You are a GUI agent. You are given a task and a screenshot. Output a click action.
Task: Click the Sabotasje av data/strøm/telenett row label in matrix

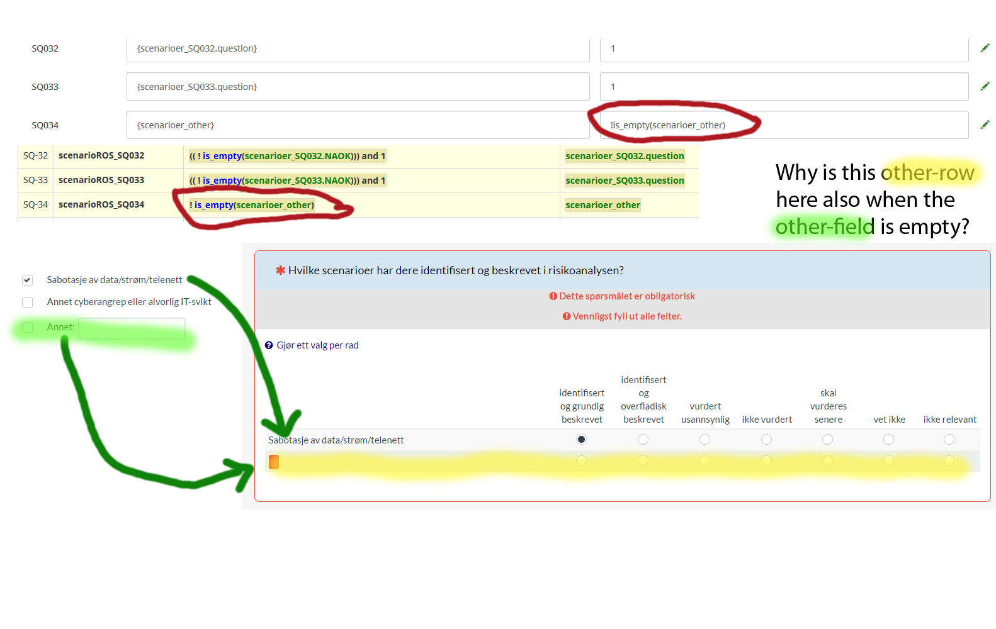click(x=336, y=440)
